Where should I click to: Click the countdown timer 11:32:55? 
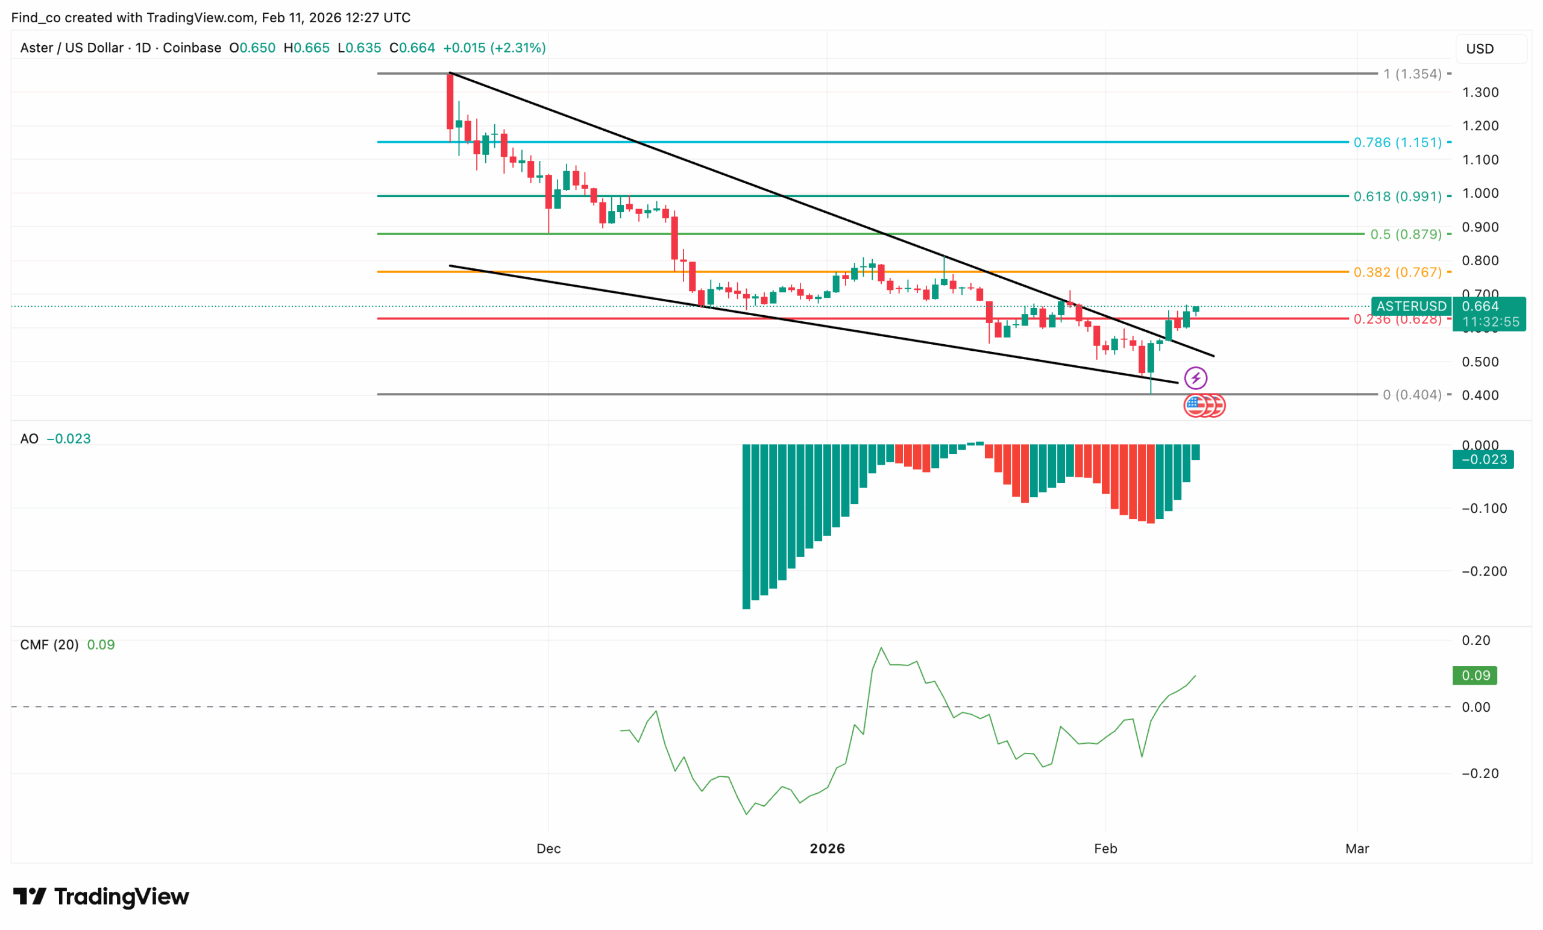pyautogui.click(x=1489, y=322)
